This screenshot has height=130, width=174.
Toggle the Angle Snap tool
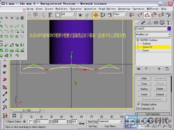[147, 15]
